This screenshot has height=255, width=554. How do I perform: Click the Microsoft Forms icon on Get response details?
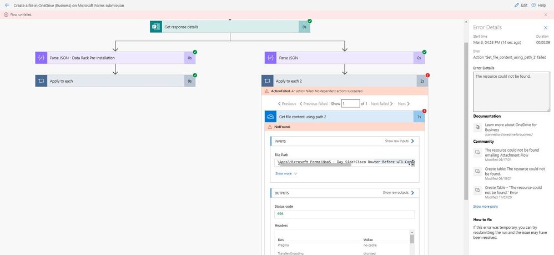pyautogui.click(x=156, y=27)
